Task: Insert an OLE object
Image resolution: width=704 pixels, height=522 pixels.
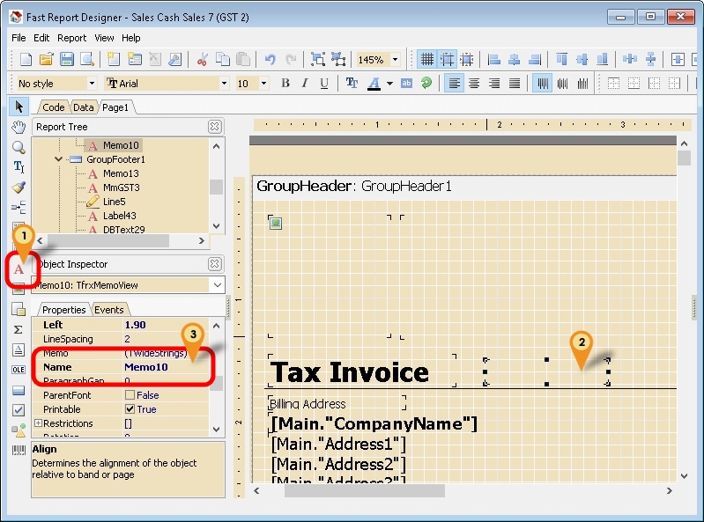Action: (19, 370)
